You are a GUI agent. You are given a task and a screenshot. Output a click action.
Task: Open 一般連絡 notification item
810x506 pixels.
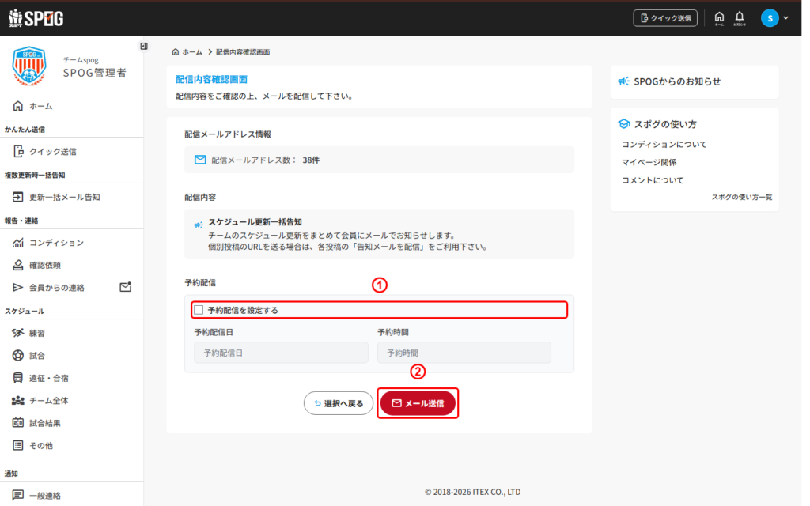[x=45, y=496]
